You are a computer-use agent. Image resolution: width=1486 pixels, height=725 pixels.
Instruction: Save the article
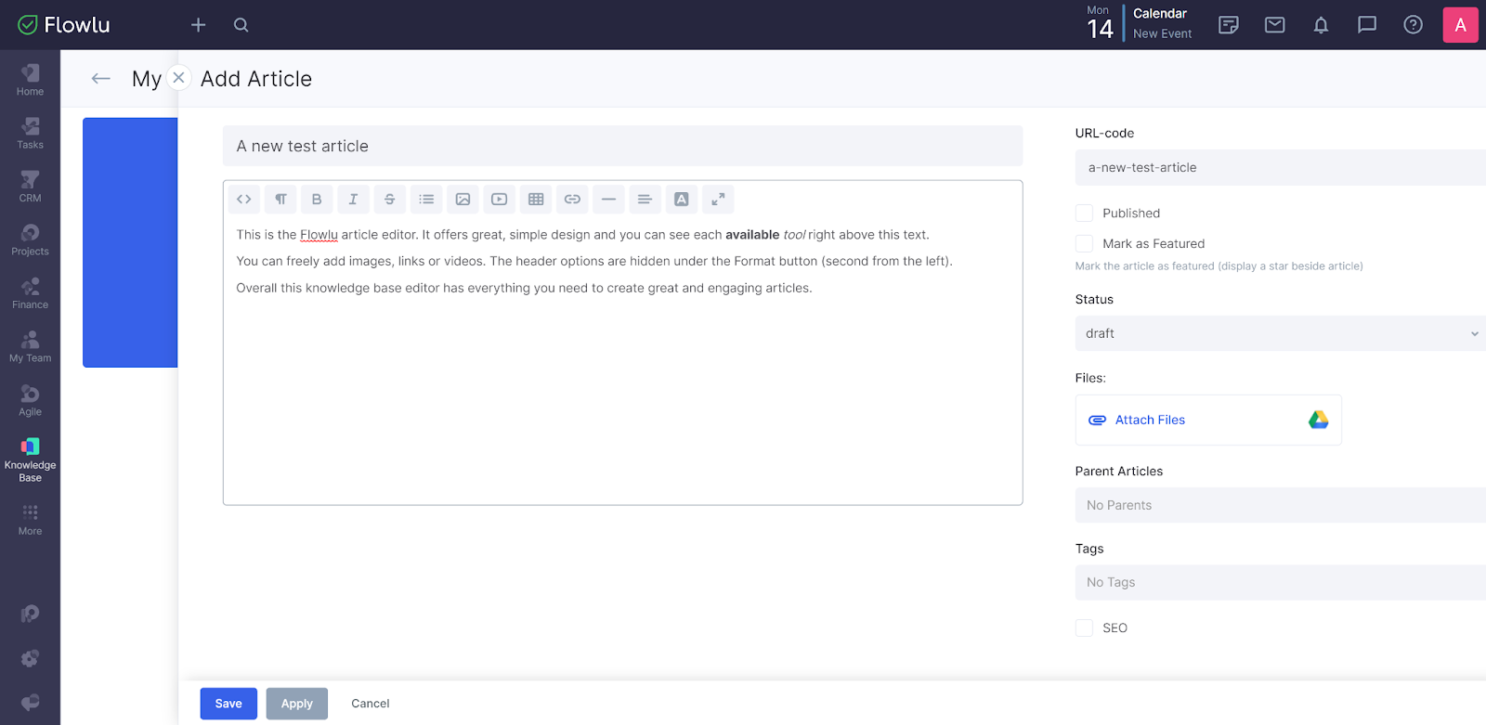point(228,704)
